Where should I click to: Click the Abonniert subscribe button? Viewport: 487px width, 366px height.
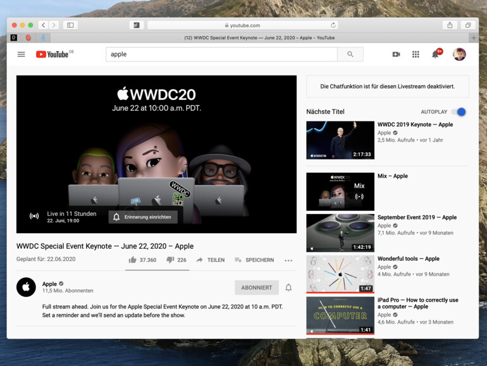[256, 287]
